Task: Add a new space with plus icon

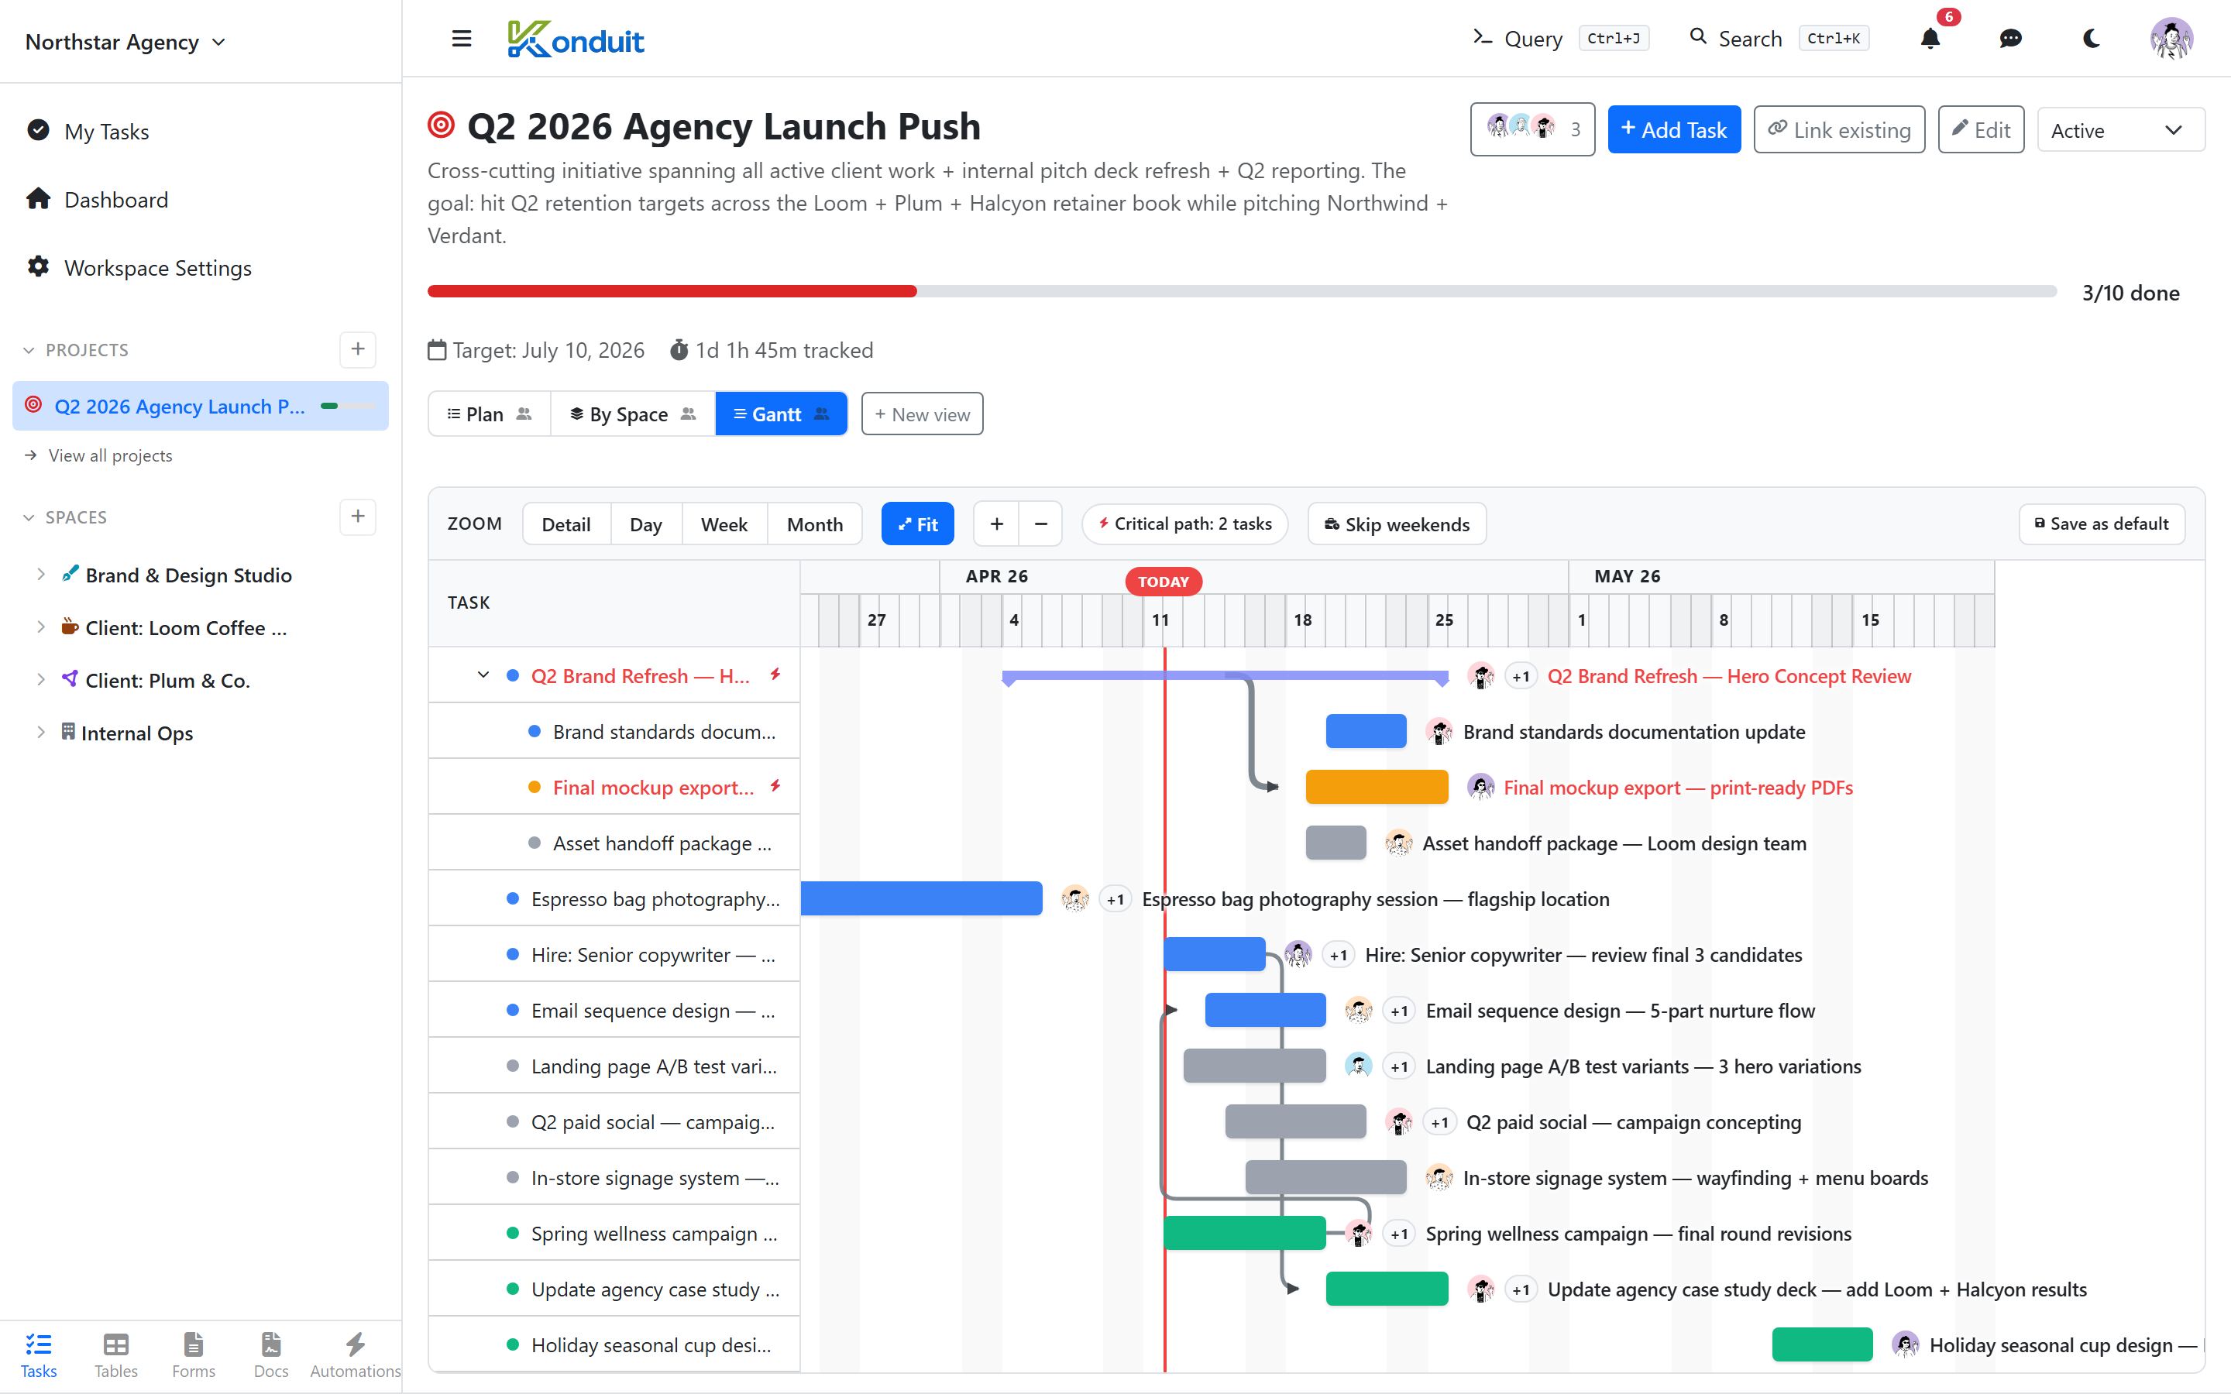Action: tap(358, 517)
